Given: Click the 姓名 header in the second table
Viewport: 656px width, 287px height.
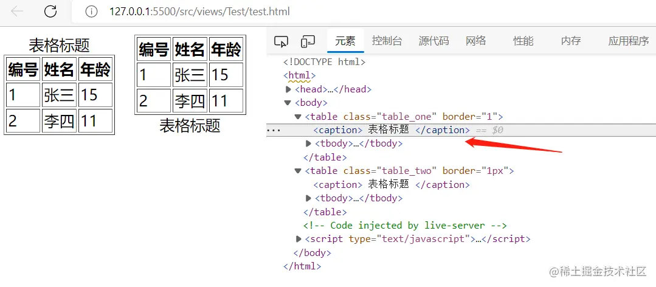Looking at the screenshot, I should (x=190, y=49).
